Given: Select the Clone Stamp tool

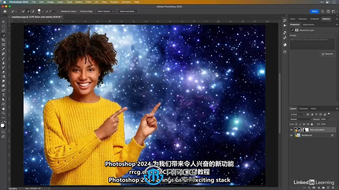Looking at the screenshot, I should (3, 63).
